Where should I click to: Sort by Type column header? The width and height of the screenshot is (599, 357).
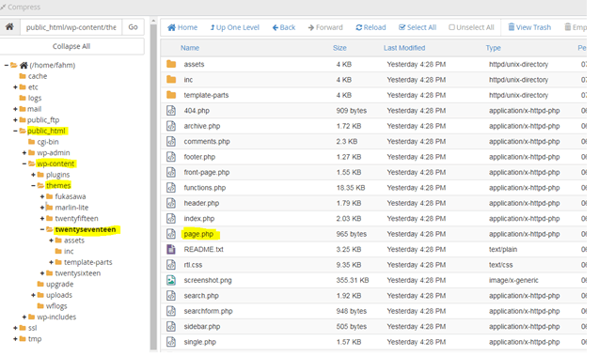pyautogui.click(x=493, y=48)
